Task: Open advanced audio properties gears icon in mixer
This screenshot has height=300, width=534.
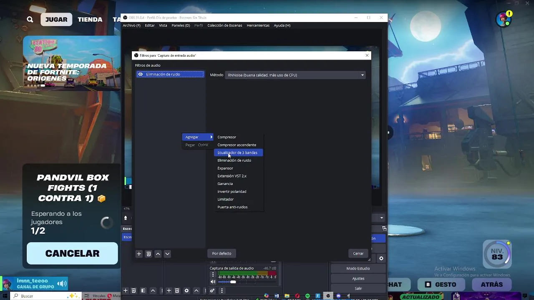Action: (212, 290)
